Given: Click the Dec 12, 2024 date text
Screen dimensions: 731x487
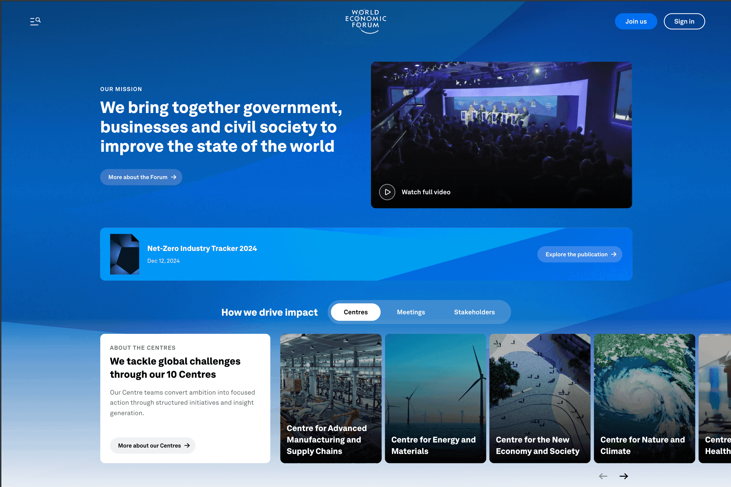Looking at the screenshot, I should pyautogui.click(x=163, y=261).
